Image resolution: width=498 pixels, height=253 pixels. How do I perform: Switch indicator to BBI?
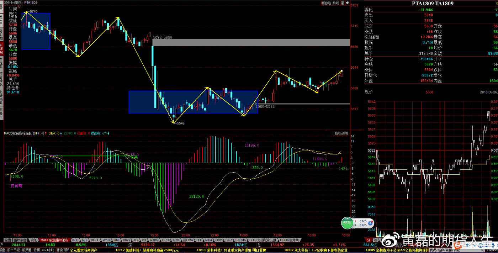[199, 240]
